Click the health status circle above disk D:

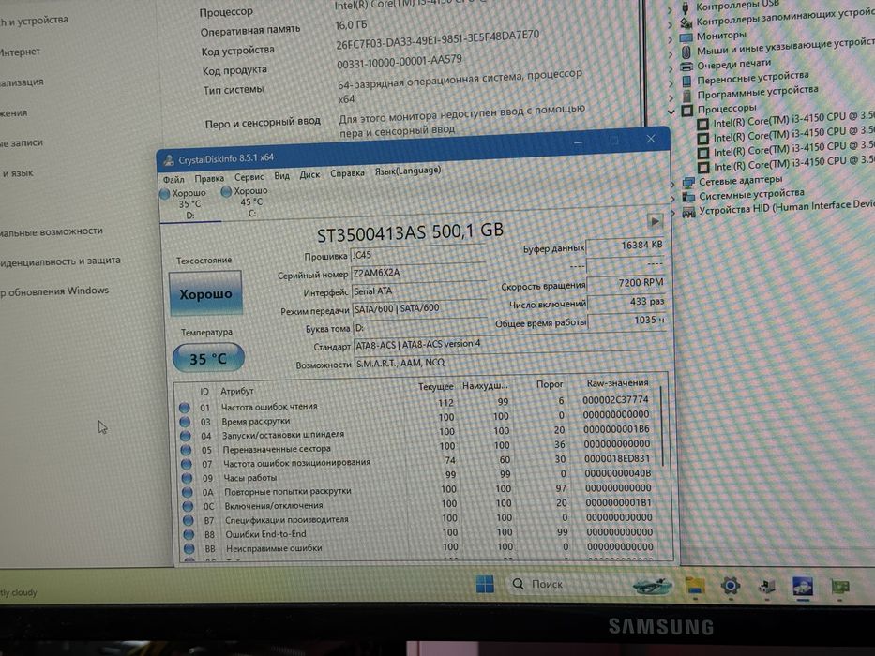click(x=165, y=194)
